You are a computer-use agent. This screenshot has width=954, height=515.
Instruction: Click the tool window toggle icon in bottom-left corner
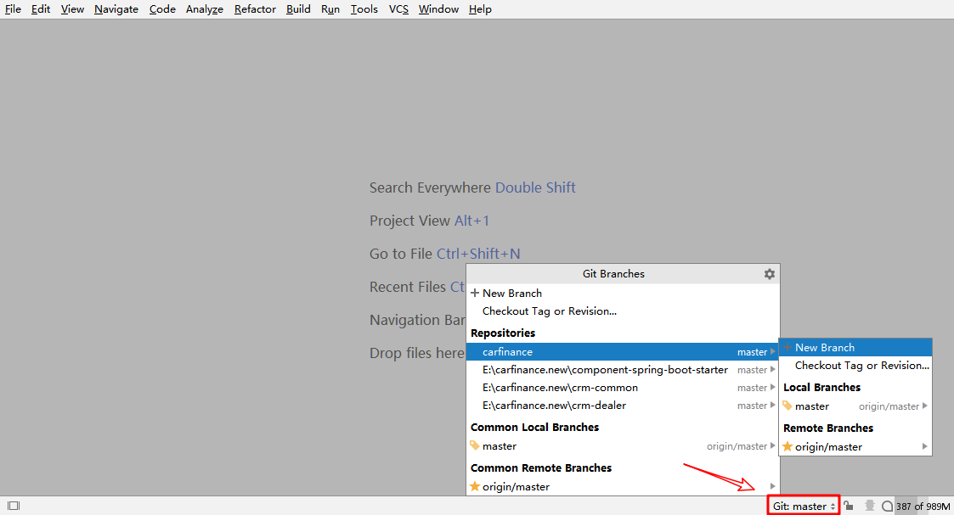14,506
